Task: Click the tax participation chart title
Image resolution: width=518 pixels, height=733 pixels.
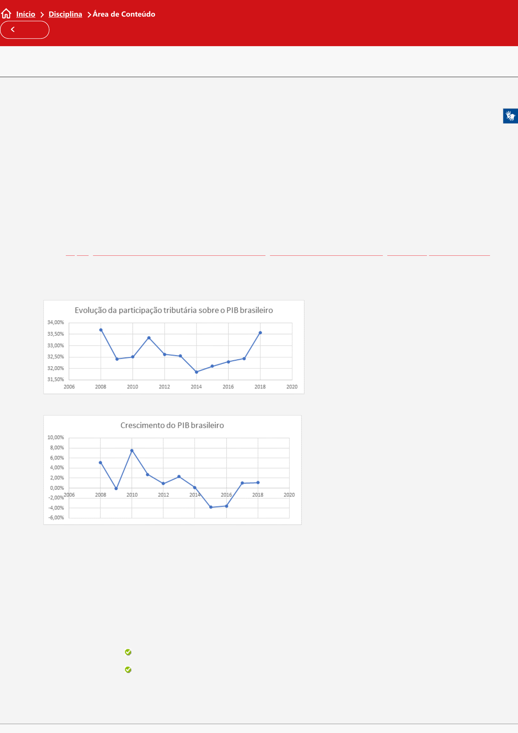Action: tap(173, 310)
